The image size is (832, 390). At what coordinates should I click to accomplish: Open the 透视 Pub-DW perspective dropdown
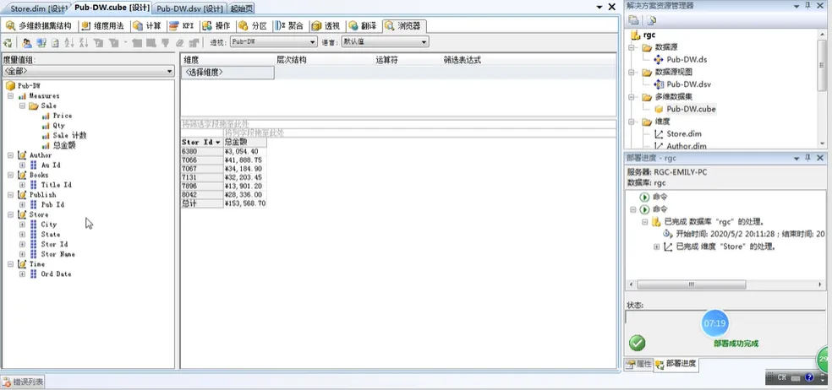[274, 42]
